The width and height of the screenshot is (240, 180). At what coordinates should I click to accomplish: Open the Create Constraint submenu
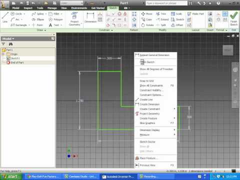coord(155,109)
